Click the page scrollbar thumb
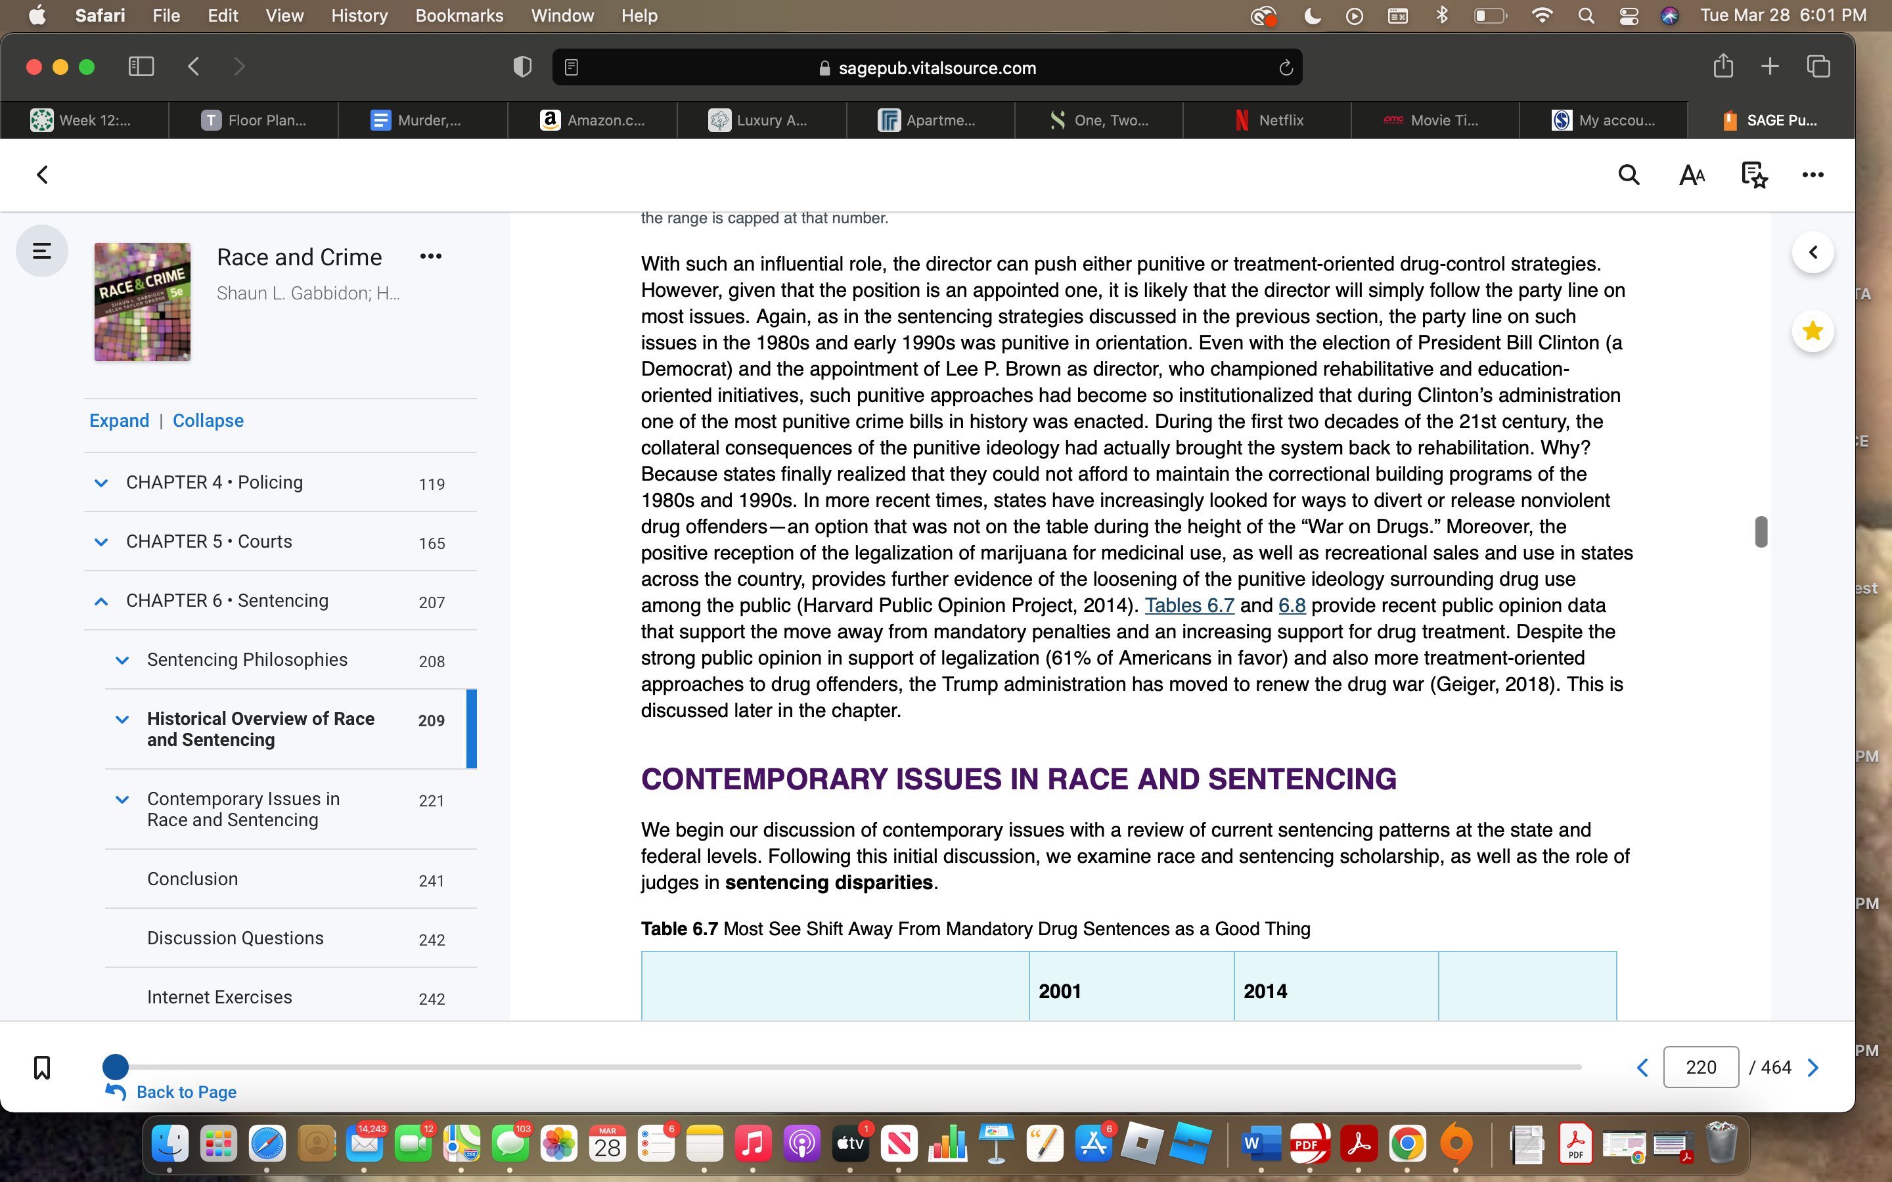 pyautogui.click(x=1761, y=532)
